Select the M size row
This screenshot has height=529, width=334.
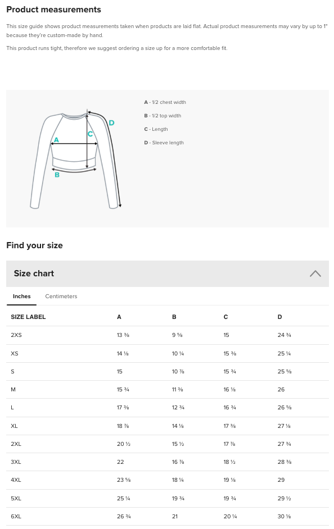click(13, 389)
